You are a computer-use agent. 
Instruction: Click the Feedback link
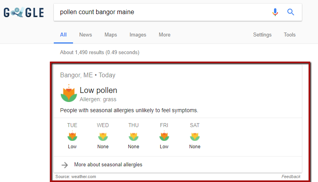click(291, 177)
